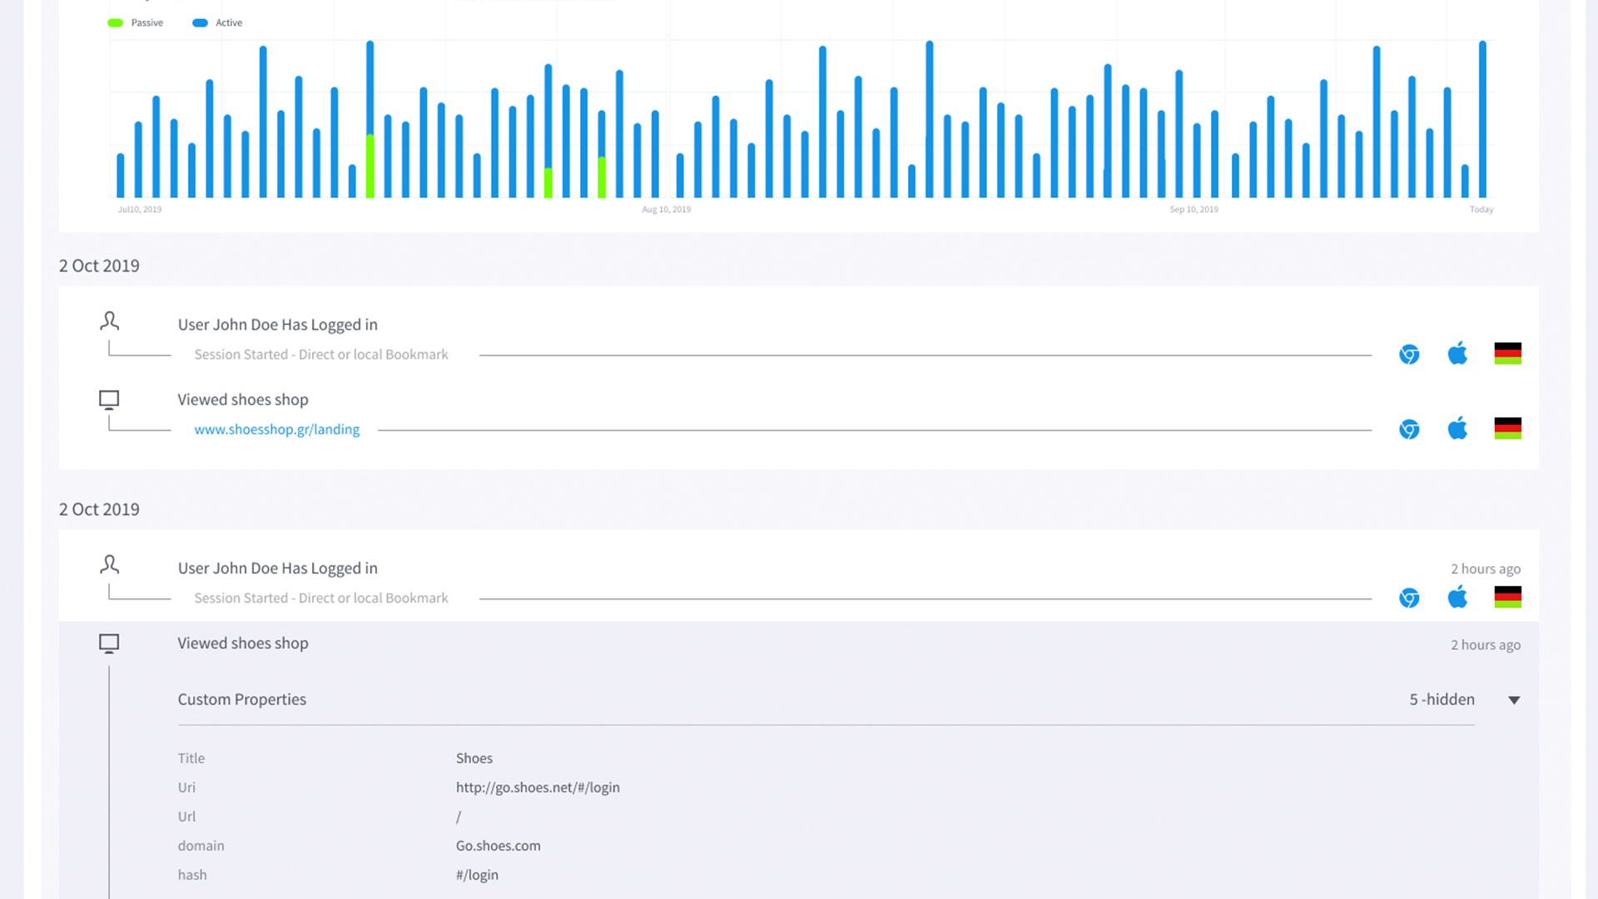Click Chrome icon in '2 hours ago' login row
The width and height of the screenshot is (1598, 899).
point(1409,599)
